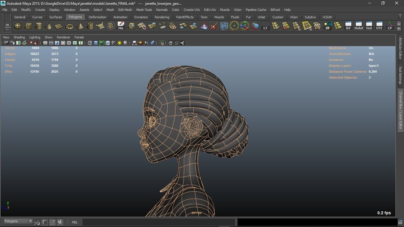This screenshot has width=404, height=227.
Task: Open the panel Lighting menu
Action: tap(35, 37)
